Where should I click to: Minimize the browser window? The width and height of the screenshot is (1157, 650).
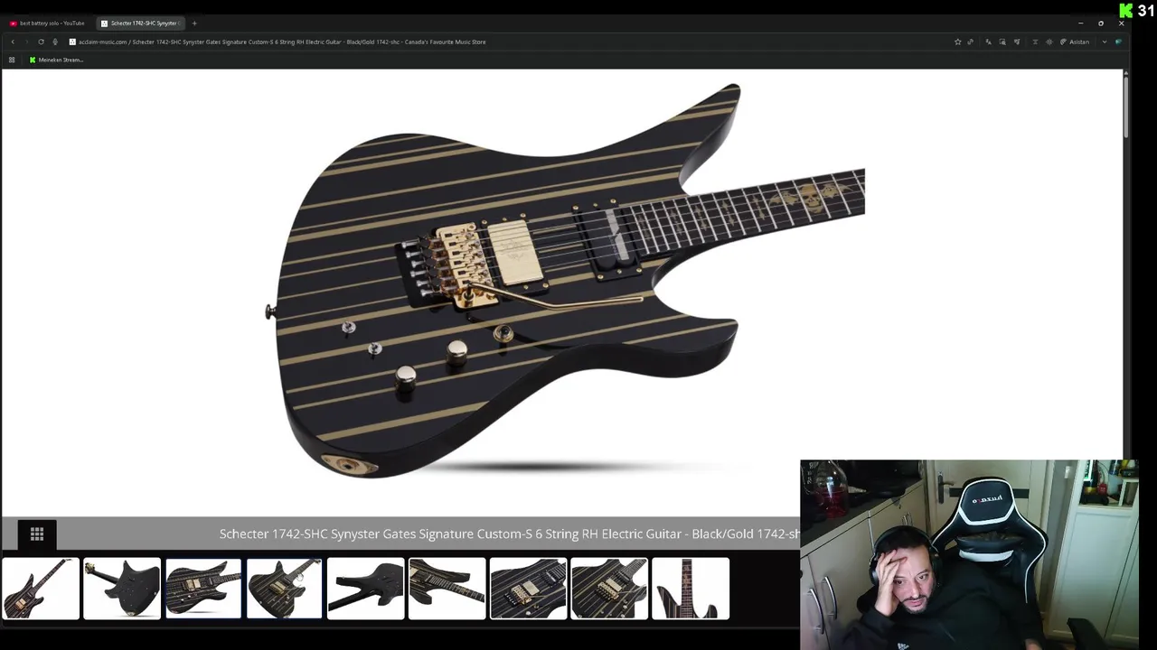pyautogui.click(x=1080, y=23)
